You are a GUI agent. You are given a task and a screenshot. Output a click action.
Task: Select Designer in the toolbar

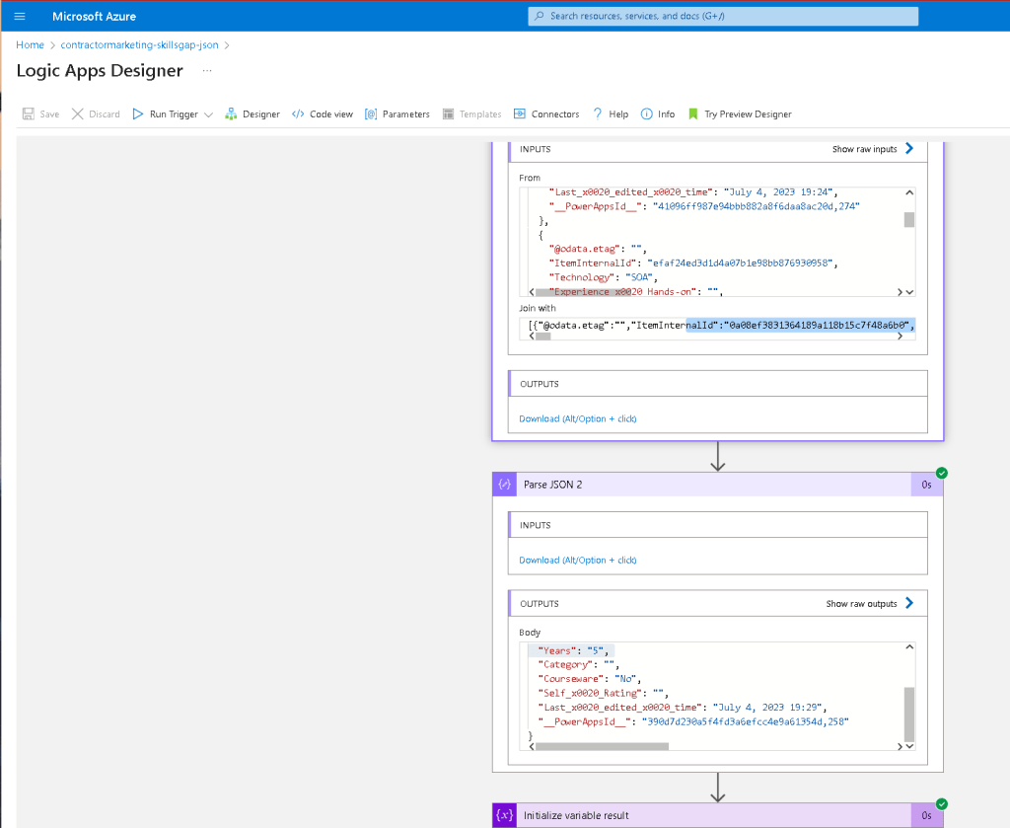tap(252, 114)
